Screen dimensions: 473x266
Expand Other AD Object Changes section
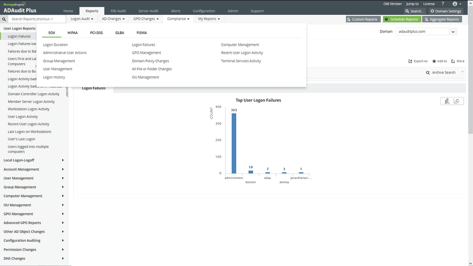pyautogui.click(x=34, y=231)
